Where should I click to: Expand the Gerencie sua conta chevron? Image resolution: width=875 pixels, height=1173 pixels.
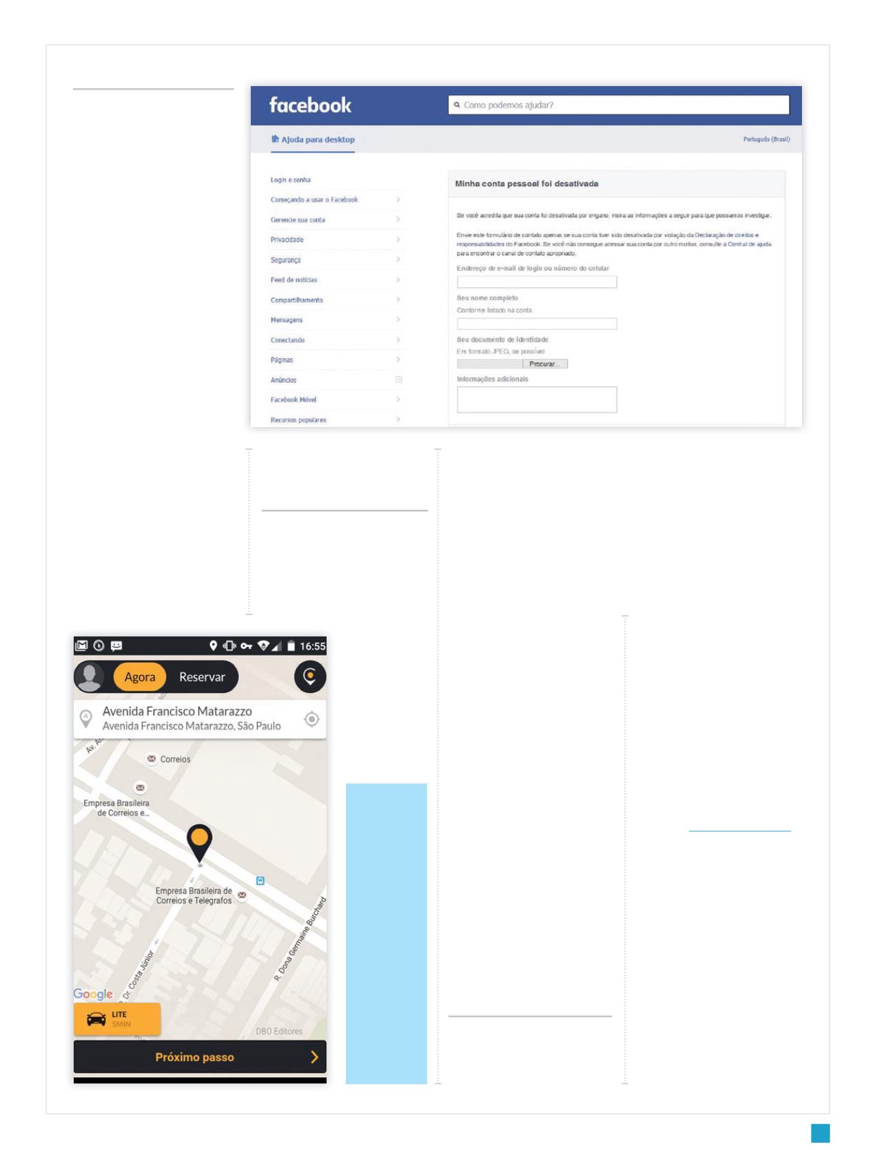coord(398,220)
